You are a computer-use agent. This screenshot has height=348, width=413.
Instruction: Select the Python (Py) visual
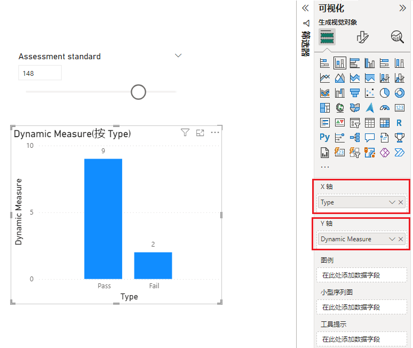pyautogui.click(x=325, y=138)
